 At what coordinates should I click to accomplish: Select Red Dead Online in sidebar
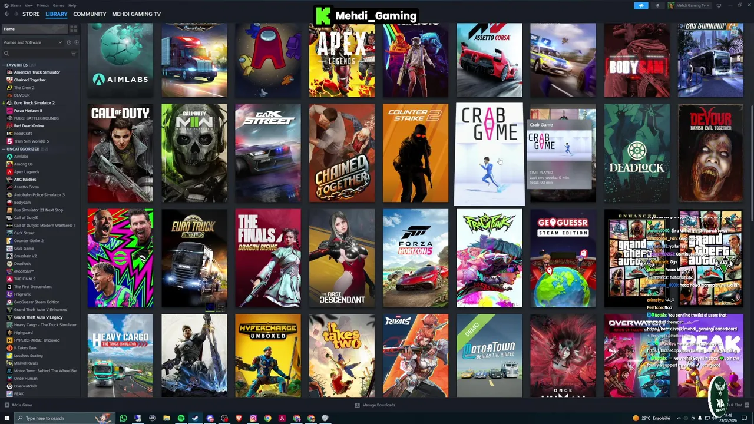[29, 126]
